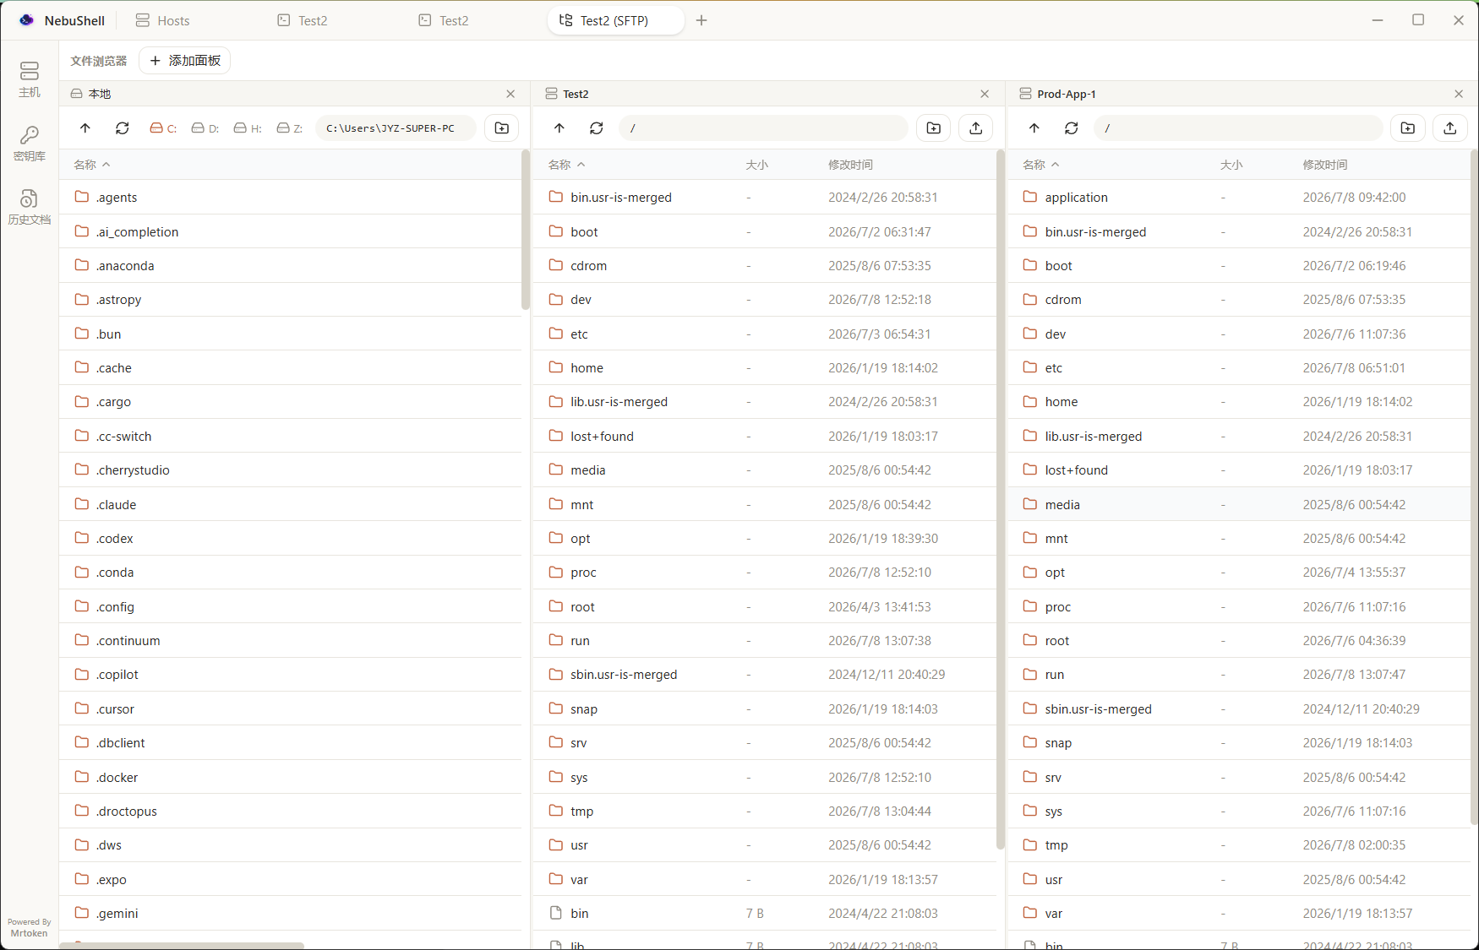Switch to drive Z: in local panel
The image size is (1479, 950).
click(x=290, y=128)
